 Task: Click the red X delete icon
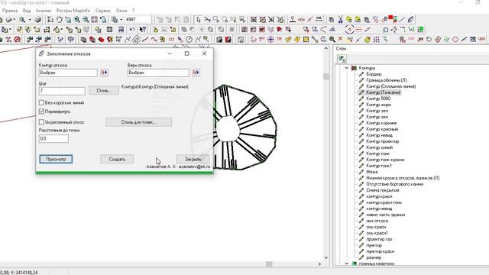pos(341,39)
